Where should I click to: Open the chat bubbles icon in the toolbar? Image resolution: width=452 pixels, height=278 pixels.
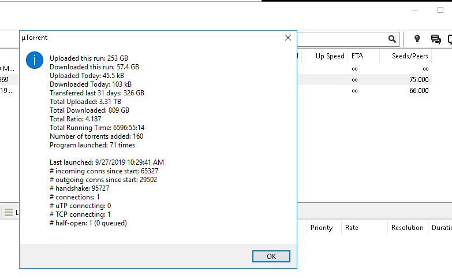[436, 39]
